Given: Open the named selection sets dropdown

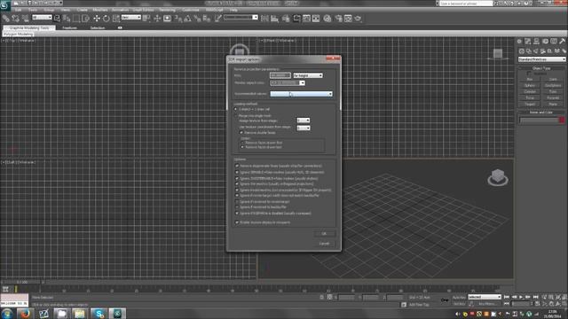Looking at the screenshot, I should (x=241, y=18).
